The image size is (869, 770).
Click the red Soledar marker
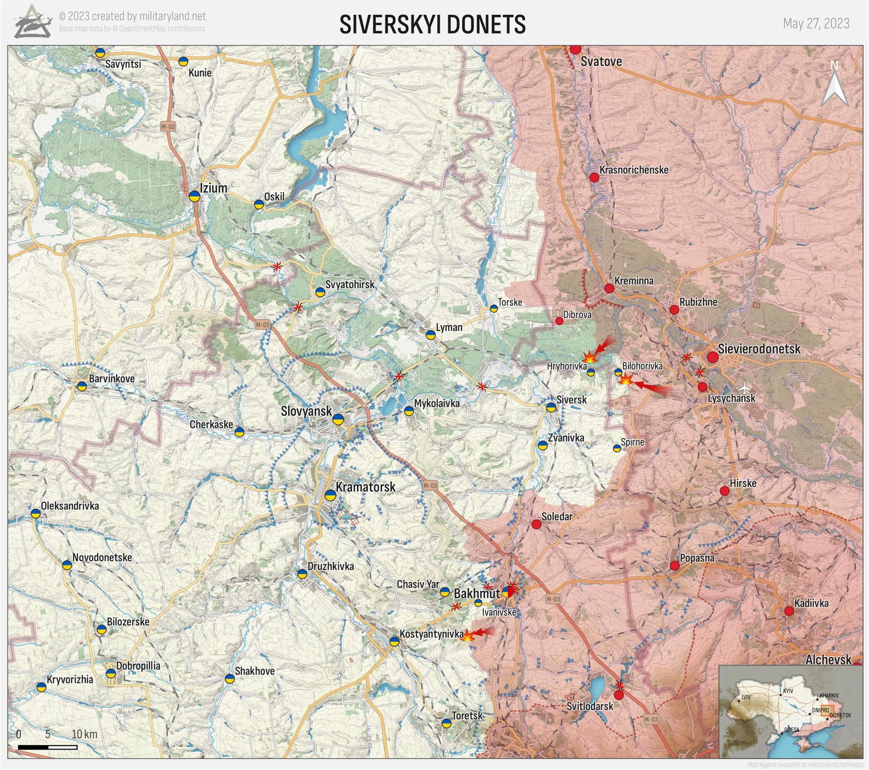537,524
